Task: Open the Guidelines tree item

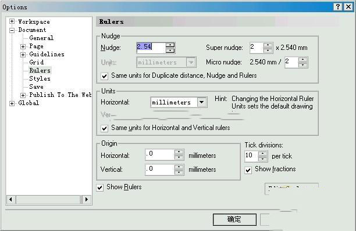Action: click(x=47, y=55)
